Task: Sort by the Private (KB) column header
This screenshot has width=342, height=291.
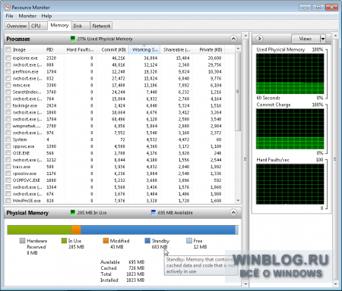Action: (x=208, y=49)
